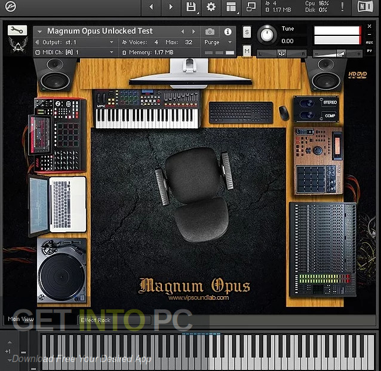The image size is (381, 371).
Task: Take a snapshot with the camera icon
Action: (x=210, y=32)
